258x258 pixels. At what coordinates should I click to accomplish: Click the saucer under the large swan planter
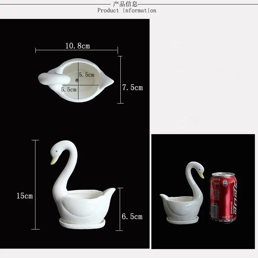click(82, 224)
